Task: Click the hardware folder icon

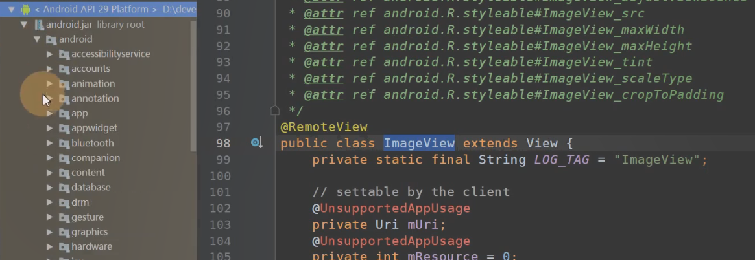Action: coord(64,248)
